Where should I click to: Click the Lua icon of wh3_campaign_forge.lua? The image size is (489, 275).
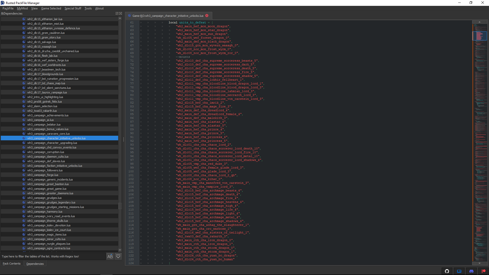tap(24, 175)
